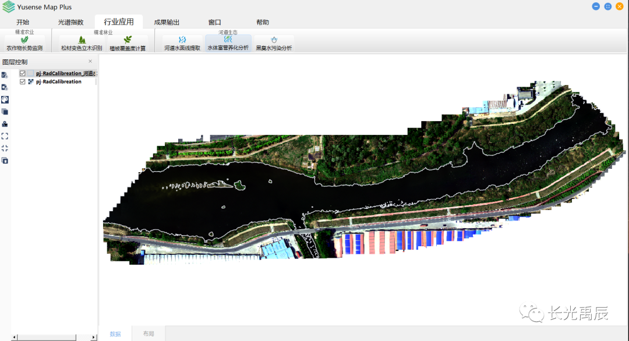This screenshot has width=629, height=341.
Task: Click the 植被覆盖度计算 vegetation coverage tool
Action: [128, 44]
